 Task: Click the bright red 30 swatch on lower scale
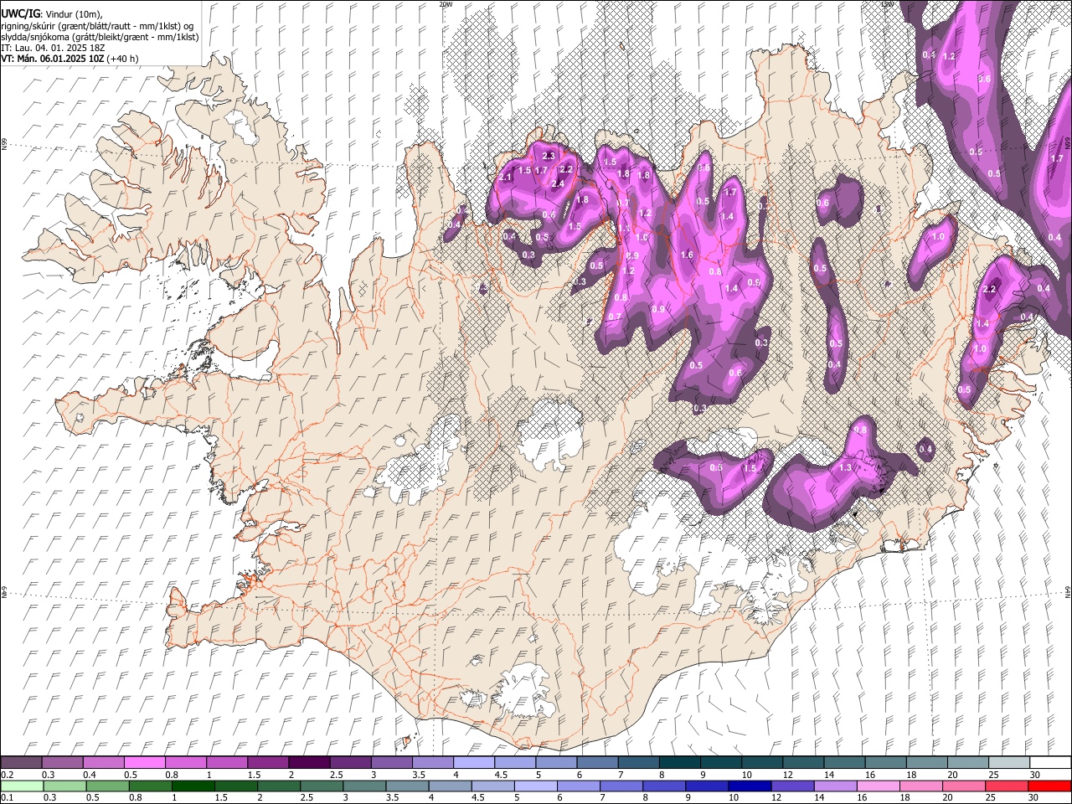(1050, 786)
